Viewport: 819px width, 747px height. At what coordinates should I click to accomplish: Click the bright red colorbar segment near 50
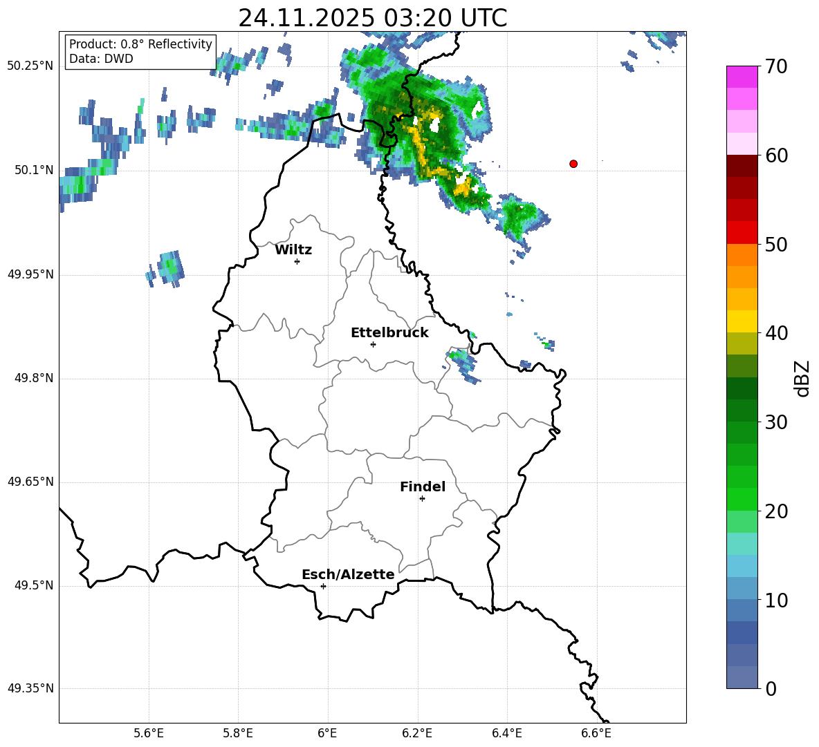(742, 233)
